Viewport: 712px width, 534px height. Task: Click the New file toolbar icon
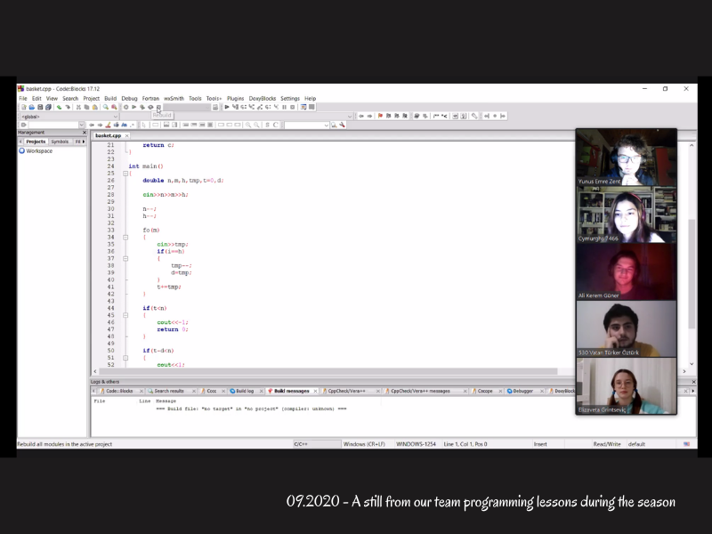click(22, 107)
